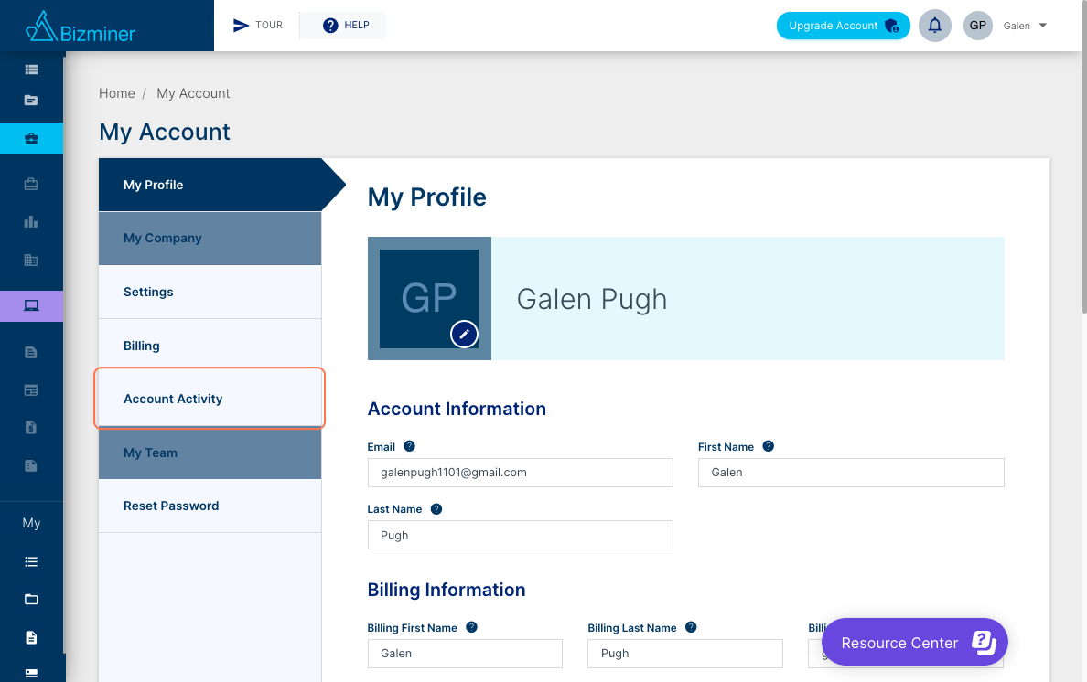The height and width of the screenshot is (682, 1087).
Task: Edit profile picture with the pencil icon
Action: point(464,334)
